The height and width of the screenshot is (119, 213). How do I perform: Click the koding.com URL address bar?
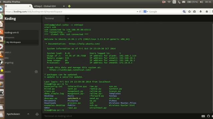(71, 12)
